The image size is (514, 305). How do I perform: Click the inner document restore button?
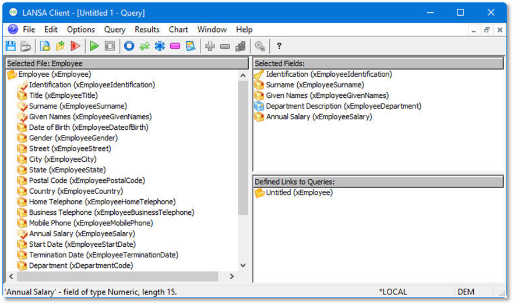click(487, 30)
